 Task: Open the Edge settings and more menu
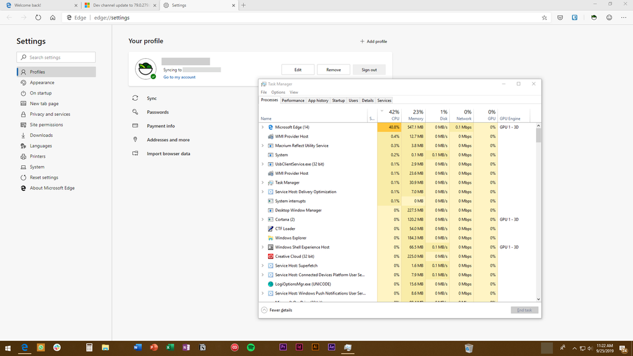pyautogui.click(x=623, y=17)
